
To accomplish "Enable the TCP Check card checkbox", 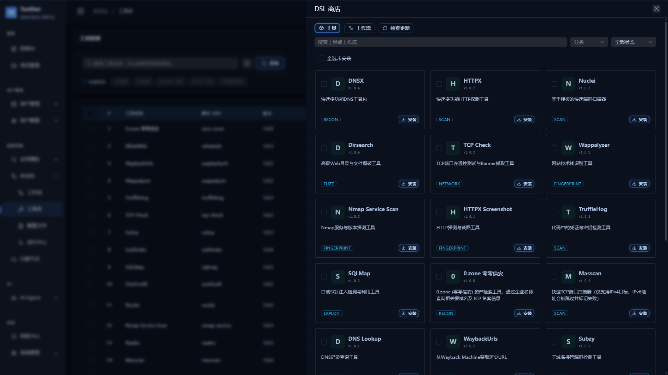I will pyautogui.click(x=439, y=148).
